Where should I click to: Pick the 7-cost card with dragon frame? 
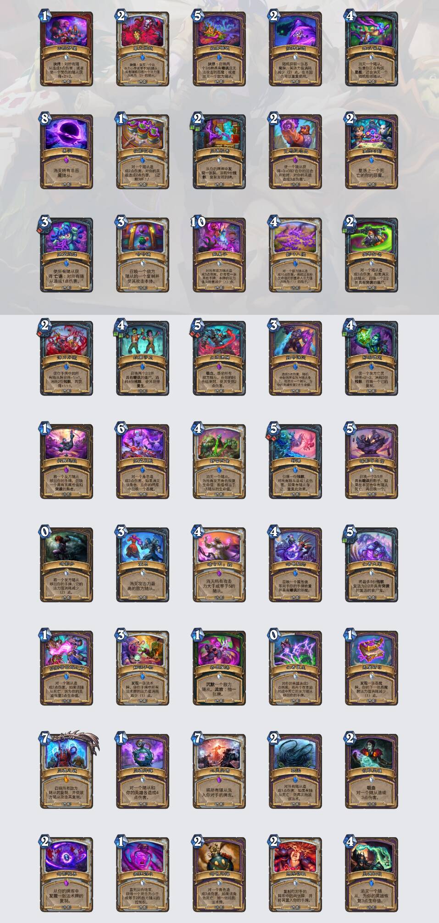[x=66, y=771]
